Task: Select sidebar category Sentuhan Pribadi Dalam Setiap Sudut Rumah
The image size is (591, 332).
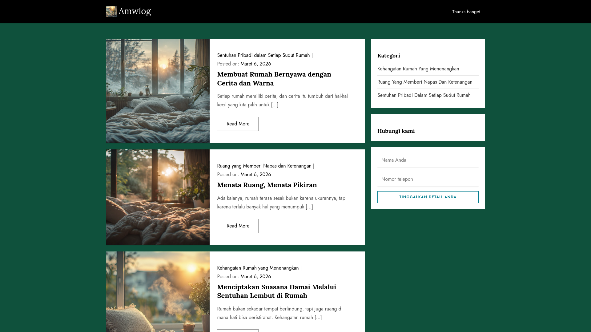Action: click(x=424, y=95)
